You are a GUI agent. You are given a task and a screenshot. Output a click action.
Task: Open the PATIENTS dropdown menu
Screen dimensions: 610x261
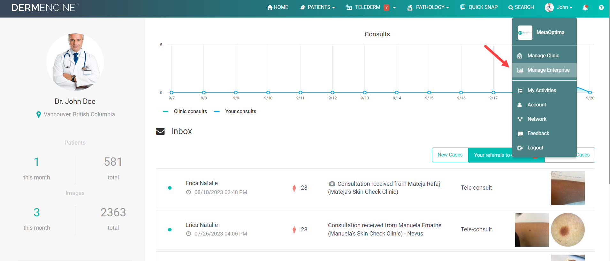318,7
